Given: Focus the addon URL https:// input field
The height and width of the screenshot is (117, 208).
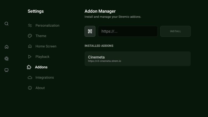Looking at the screenshot, I should coord(128,31).
